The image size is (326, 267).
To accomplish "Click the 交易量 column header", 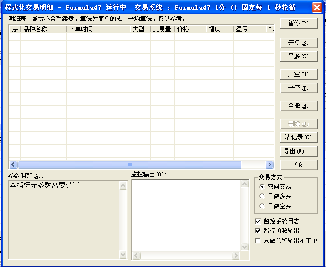I will pos(162,29).
